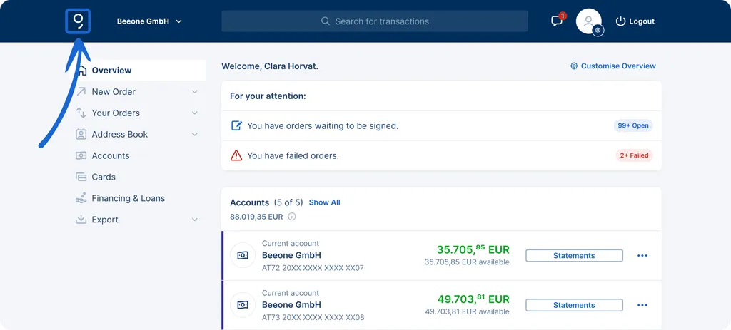Open the user profile avatar settings
731x330 pixels.
[x=589, y=21]
